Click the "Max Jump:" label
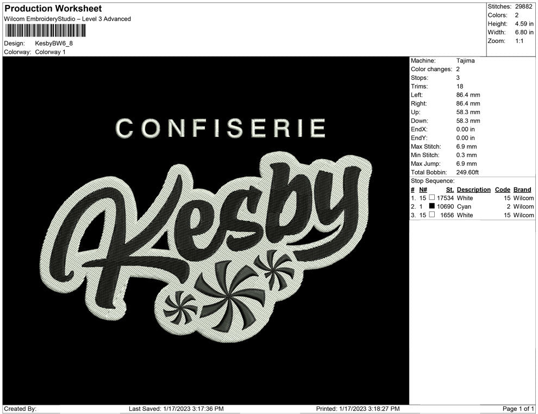The image size is (538, 414). [x=426, y=164]
